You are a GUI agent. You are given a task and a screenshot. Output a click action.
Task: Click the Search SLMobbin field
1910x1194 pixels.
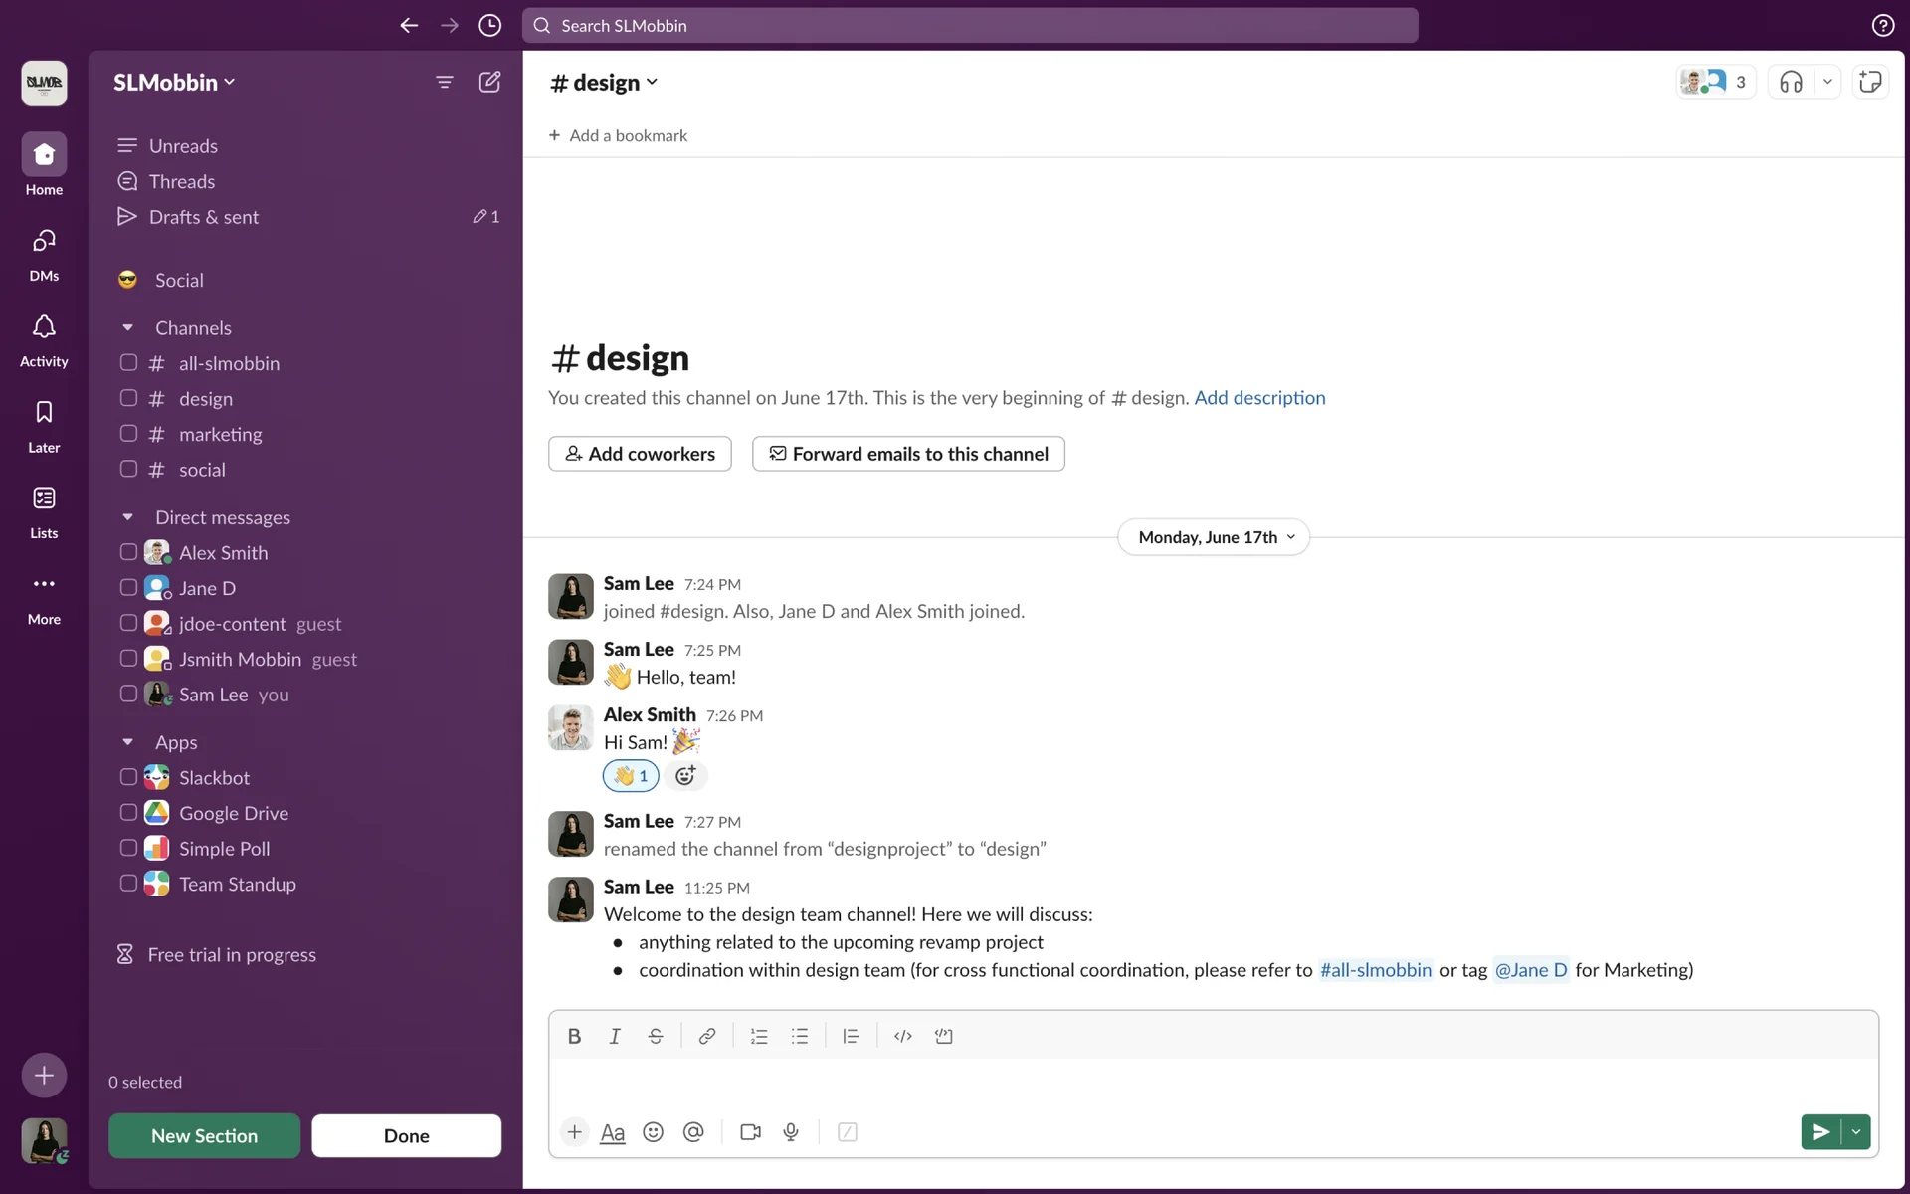point(970,26)
